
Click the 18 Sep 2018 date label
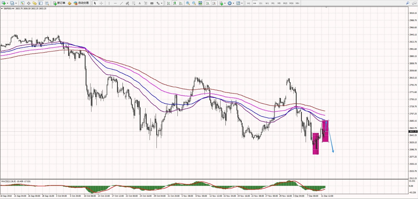pos(6,196)
